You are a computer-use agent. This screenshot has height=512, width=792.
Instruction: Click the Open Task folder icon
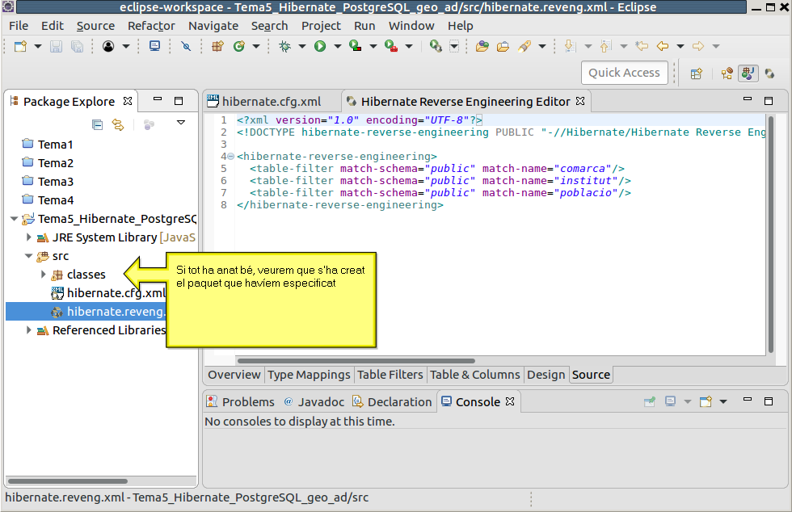503,47
